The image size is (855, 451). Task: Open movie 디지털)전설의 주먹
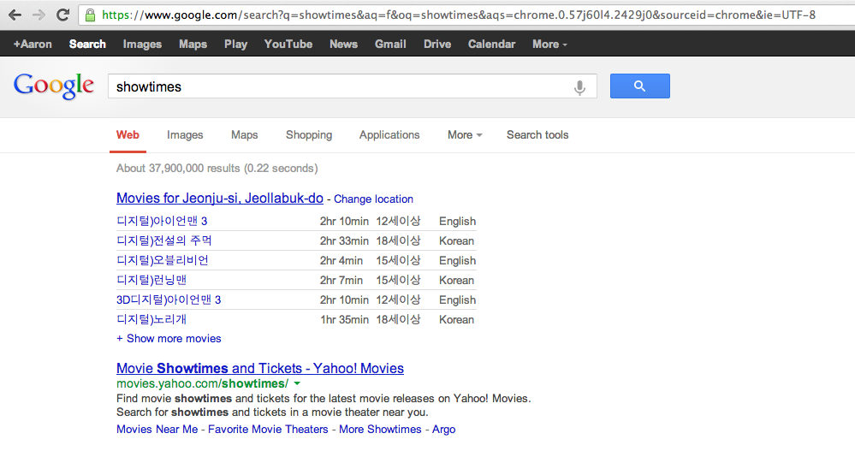(x=164, y=240)
